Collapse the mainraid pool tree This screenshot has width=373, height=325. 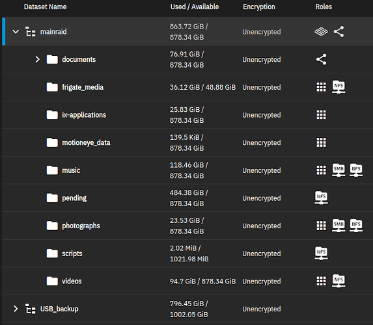(16, 32)
